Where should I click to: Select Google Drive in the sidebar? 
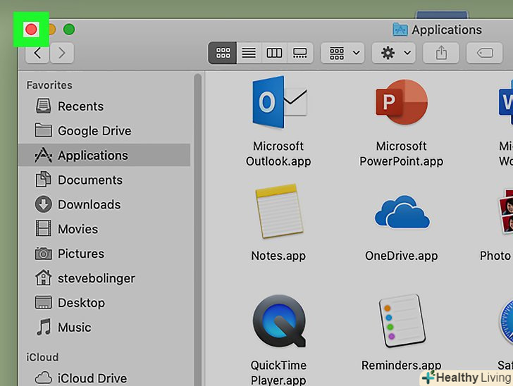click(x=94, y=131)
